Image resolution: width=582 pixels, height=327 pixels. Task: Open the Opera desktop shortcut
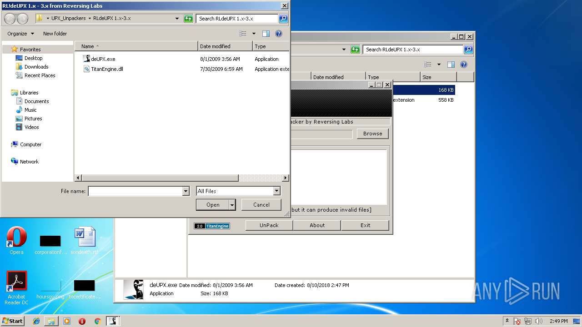(x=16, y=240)
